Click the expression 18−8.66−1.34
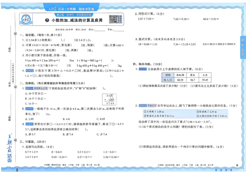The width and height of the screenshot is (246, 174). click(x=148, y=44)
